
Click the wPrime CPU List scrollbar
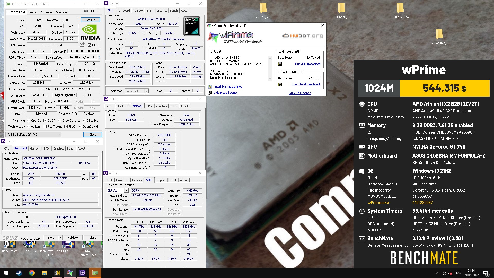pos(270,68)
